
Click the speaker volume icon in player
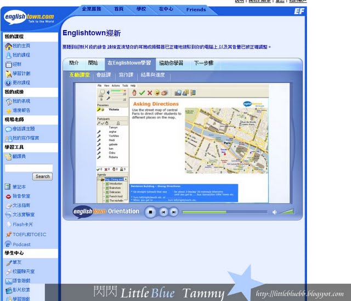click(x=274, y=212)
